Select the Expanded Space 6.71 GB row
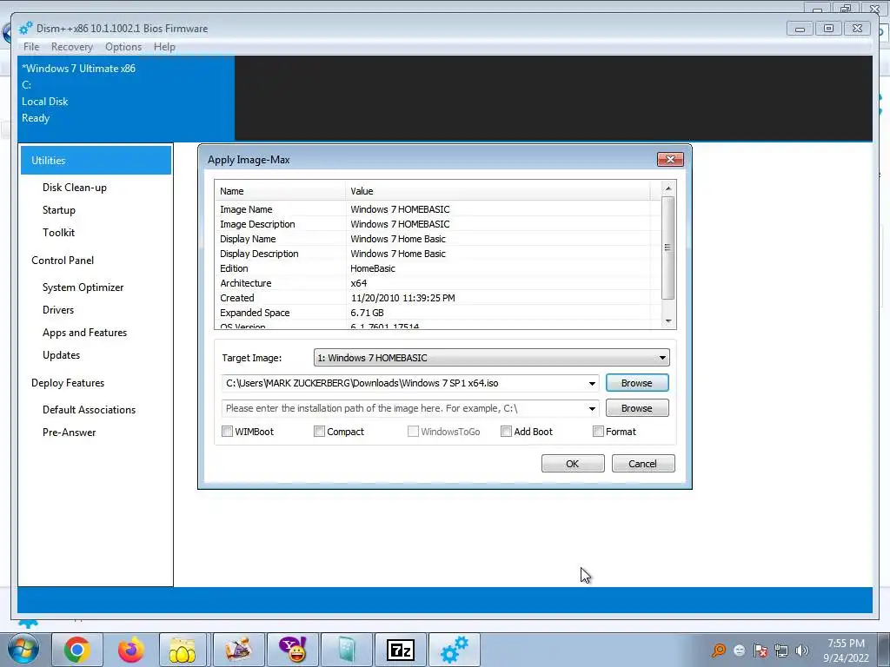Viewport: 890px width, 667px height. tap(438, 313)
